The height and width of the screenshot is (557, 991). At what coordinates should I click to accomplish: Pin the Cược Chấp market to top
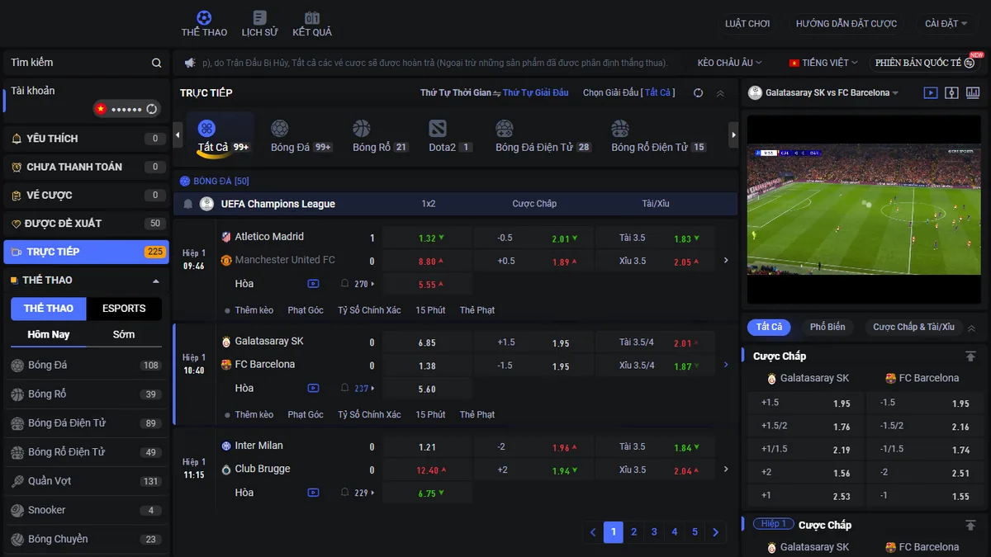970,356
